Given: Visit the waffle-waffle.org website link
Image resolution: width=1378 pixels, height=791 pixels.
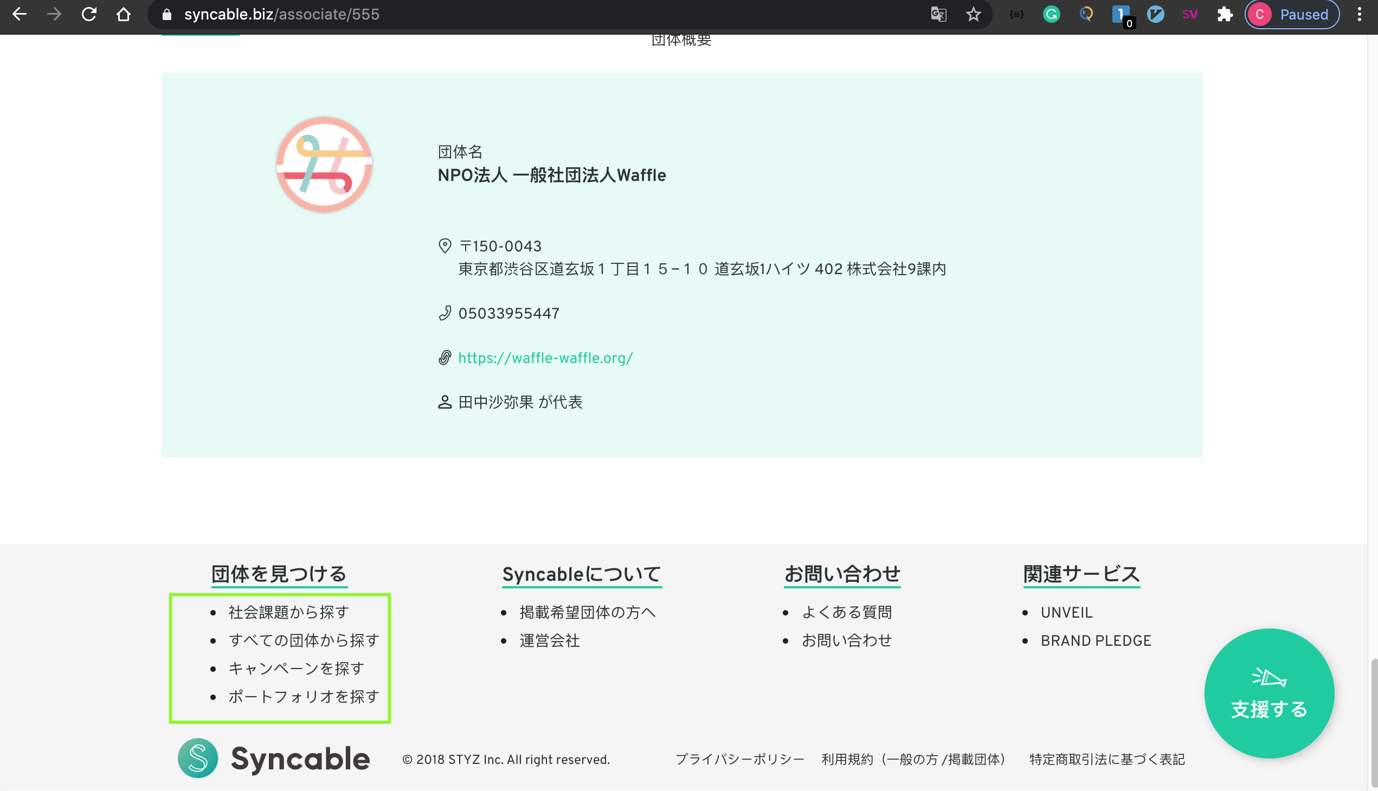Looking at the screenshot, I should click(x=545, y=358).
